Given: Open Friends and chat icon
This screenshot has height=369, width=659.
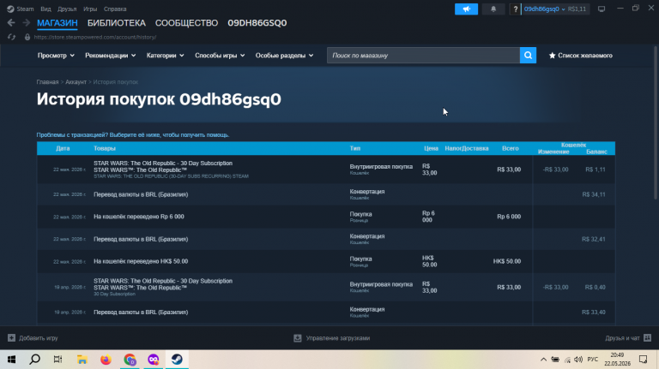Looking at the screenshot, I should [647, 337].
